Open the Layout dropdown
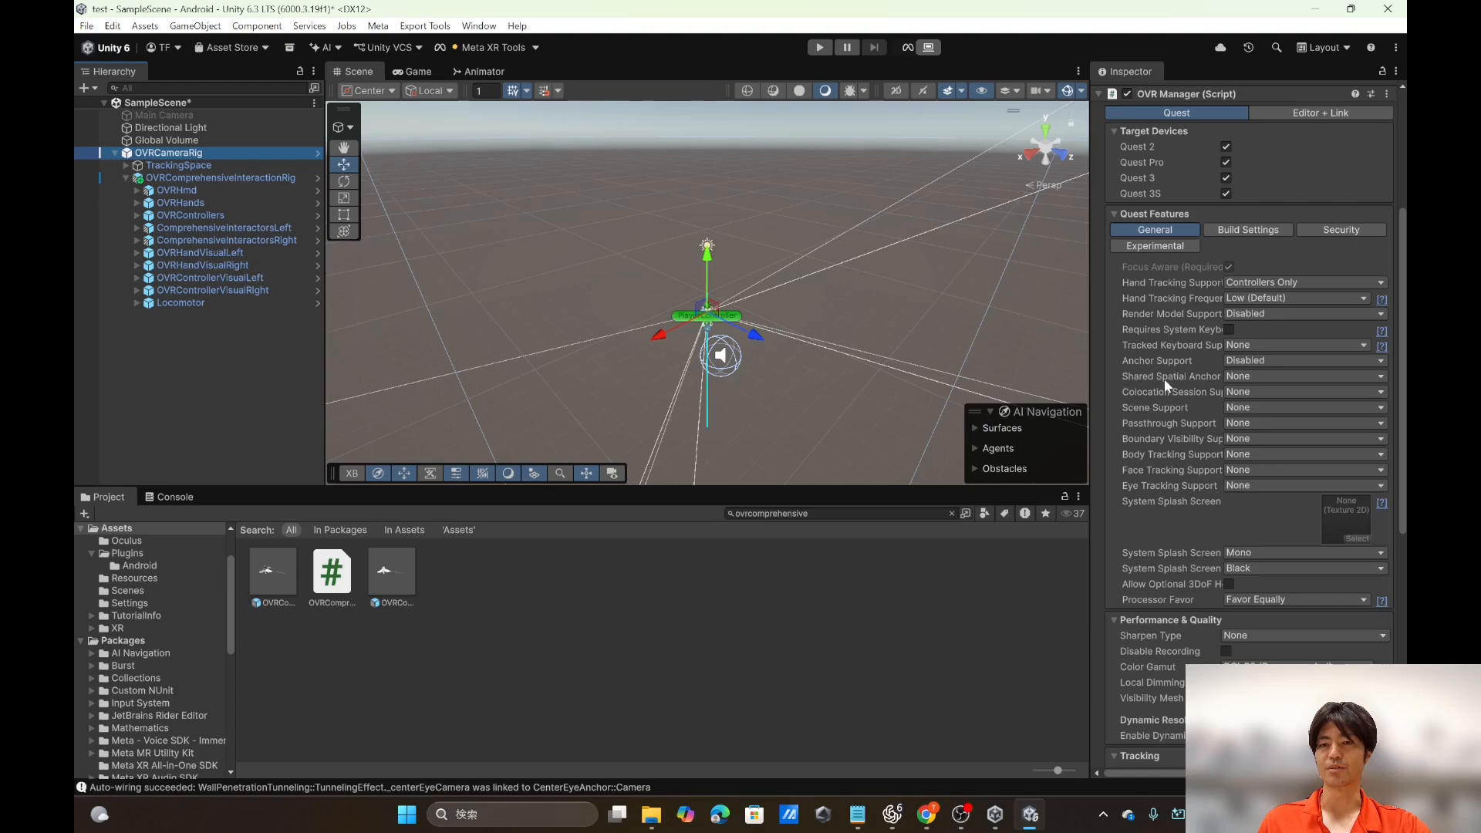The width and height of the screenshot is (1481, 833). (x=1324, y=47)
